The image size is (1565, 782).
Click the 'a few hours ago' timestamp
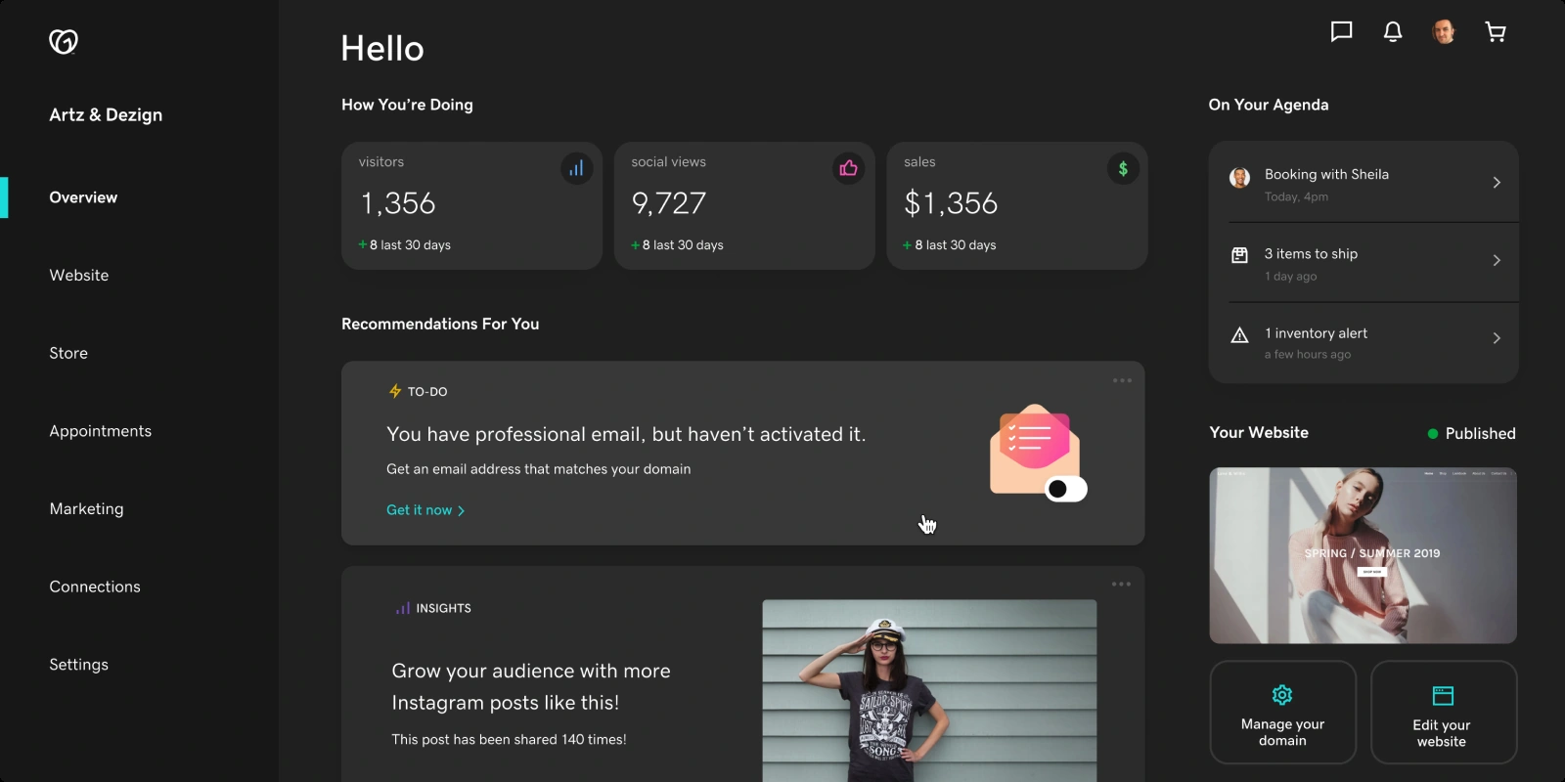coord(1308,355)
